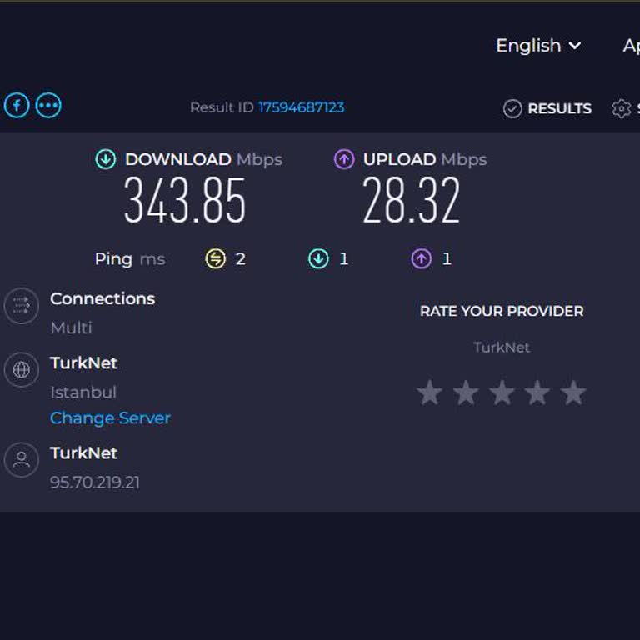The height and width of the screenshot is (640, 640).
Task: Click the purple upload latency icon
Action: click(421, 259)
